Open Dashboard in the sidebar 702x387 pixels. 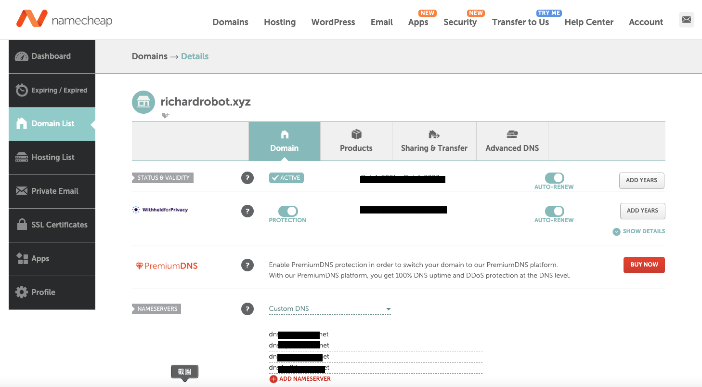[52, 56]
